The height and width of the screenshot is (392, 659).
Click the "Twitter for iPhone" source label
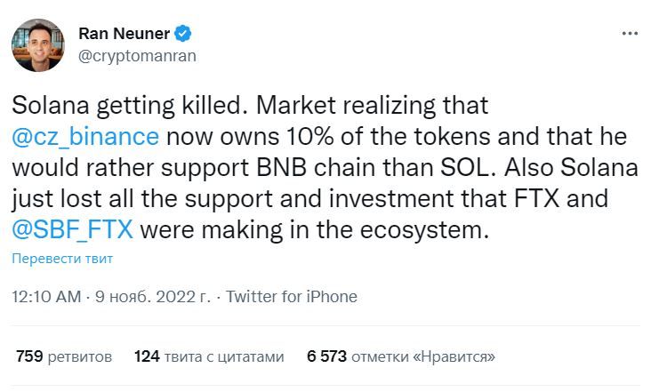click(292, 297)
